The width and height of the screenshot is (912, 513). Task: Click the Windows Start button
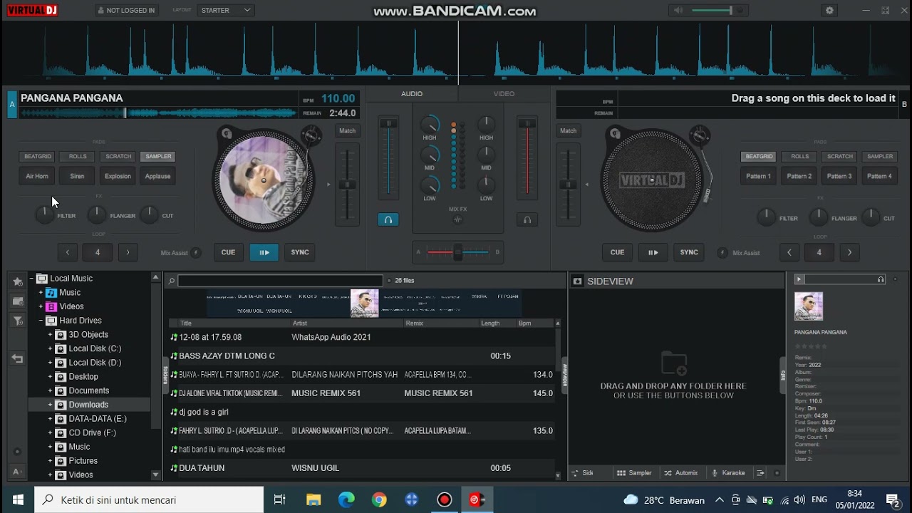click(x=17, y=500)
